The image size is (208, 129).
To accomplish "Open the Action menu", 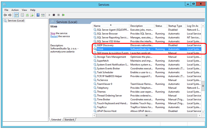I will 15,10.
